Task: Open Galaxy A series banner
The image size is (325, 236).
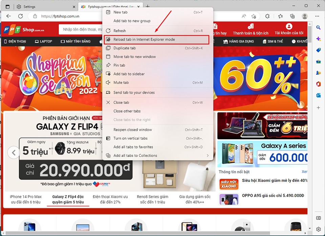Action: click(262, 154)
